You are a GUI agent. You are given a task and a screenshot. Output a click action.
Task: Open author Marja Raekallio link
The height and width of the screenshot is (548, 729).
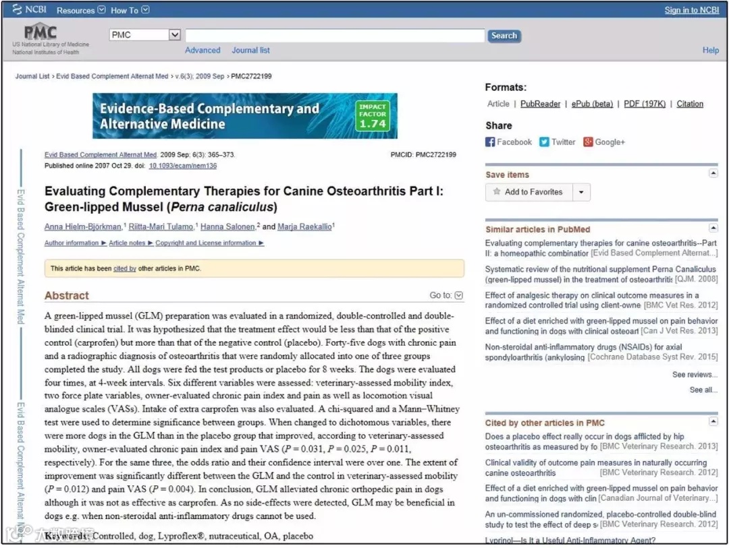tap(304, 226)
